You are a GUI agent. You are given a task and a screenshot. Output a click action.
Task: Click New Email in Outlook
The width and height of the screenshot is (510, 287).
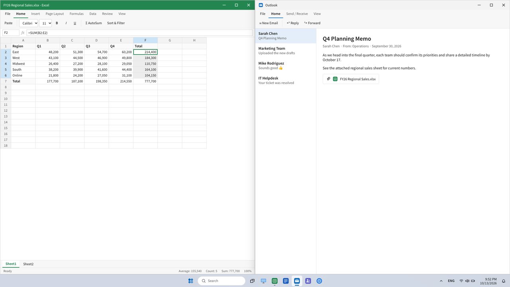[269, 23]
